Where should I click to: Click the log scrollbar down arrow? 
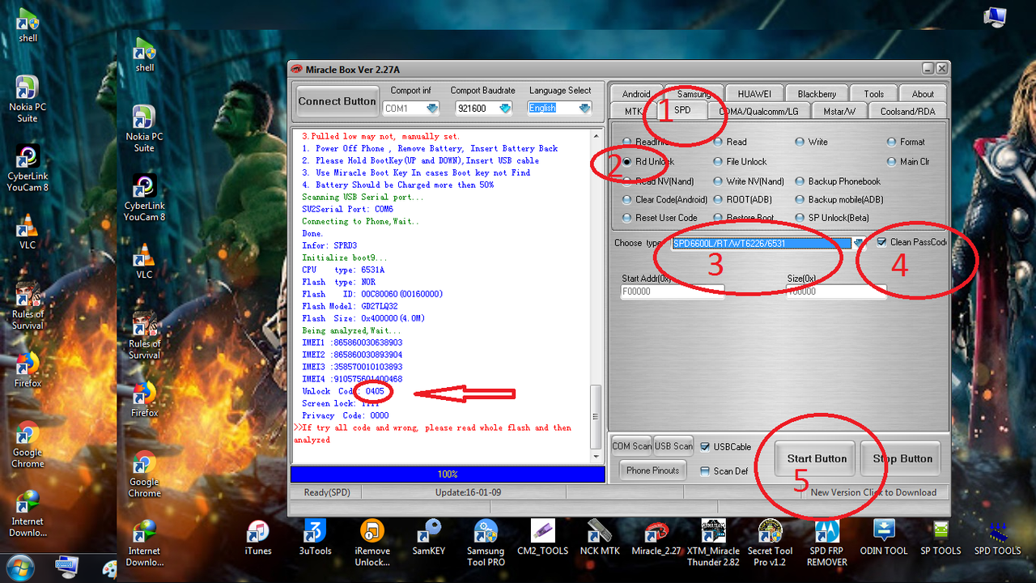pyautogui.click(x=598, y=457)
